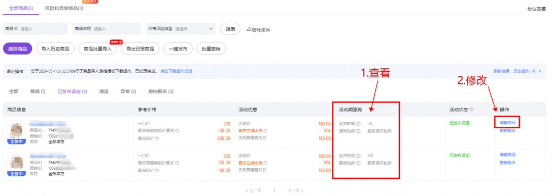Focus the 商品ID input field
Image resolution: width=552 pixels, height=196 pixels.
click(x=35, y=29)
